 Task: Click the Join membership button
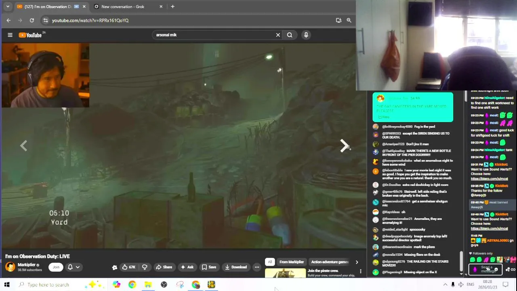[x=56, y=267]
